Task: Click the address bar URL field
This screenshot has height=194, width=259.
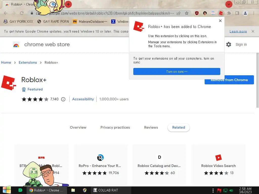Action: 105,13
